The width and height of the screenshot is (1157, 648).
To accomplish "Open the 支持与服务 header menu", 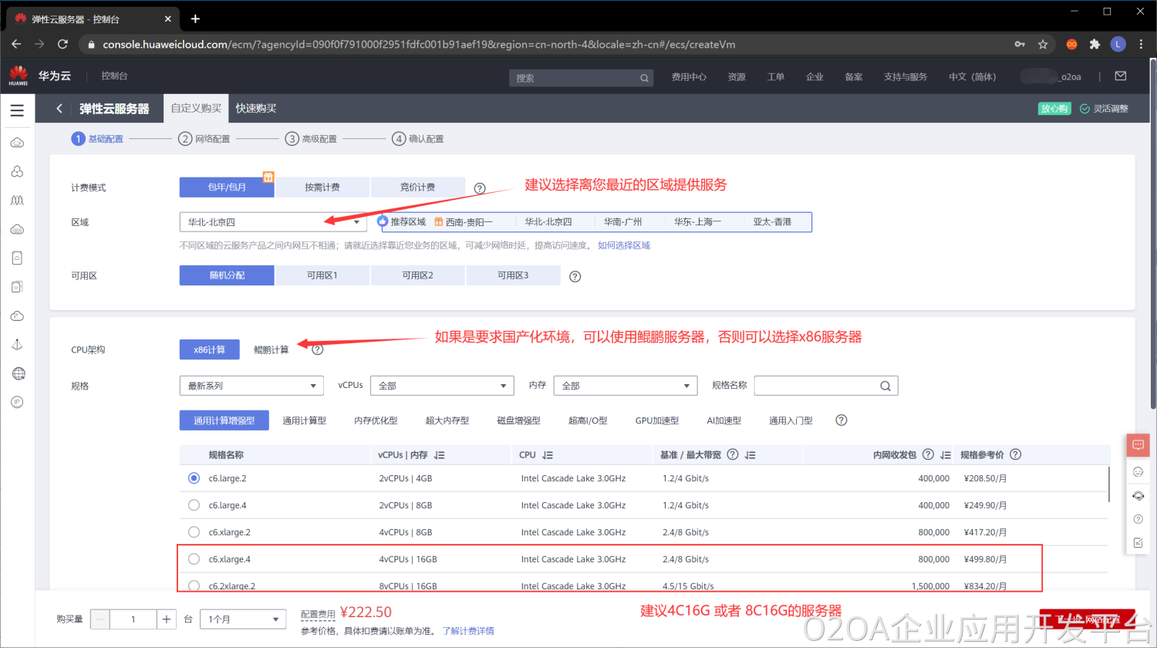I will pos(906,77).
